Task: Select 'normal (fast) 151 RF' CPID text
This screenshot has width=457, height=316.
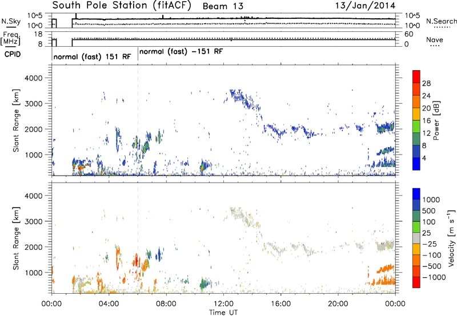Action: (92, 56)
